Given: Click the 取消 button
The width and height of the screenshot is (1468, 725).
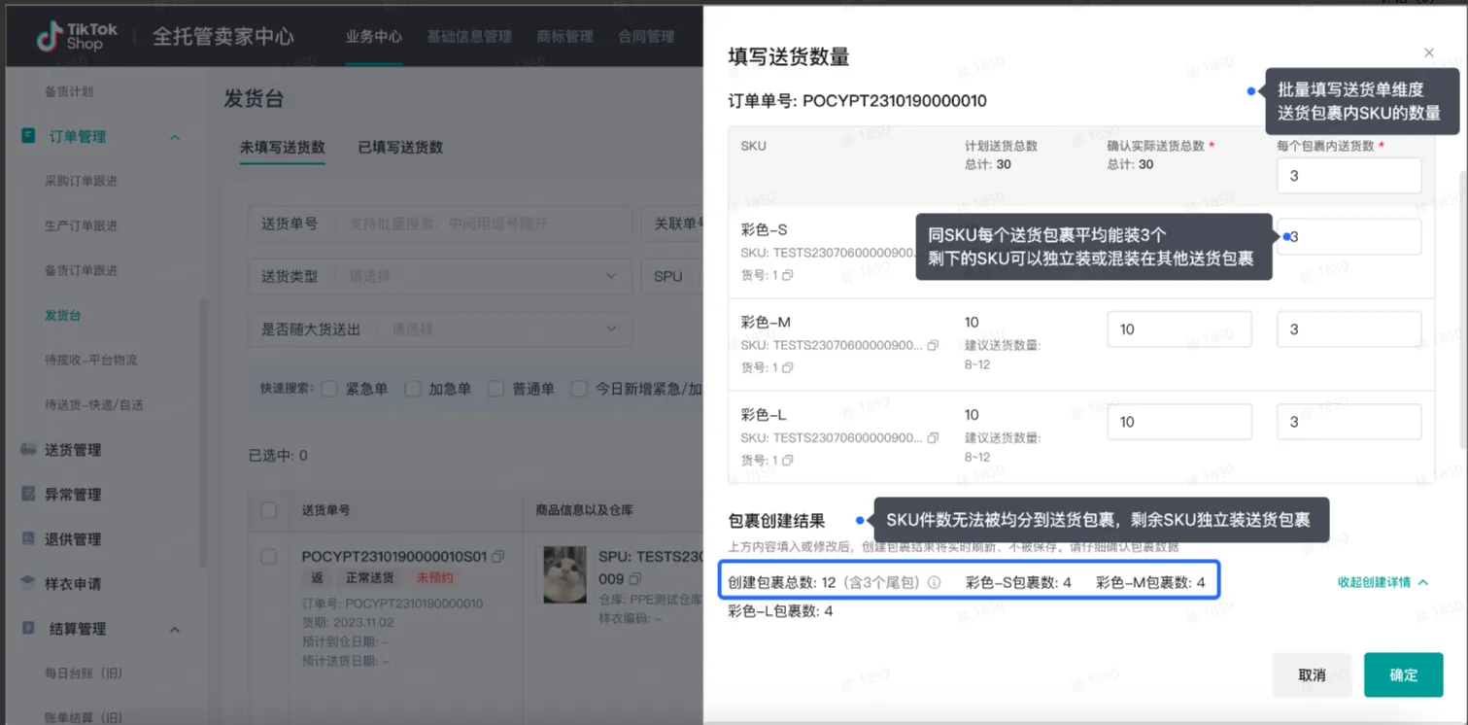Looking at the screenshot, I should pos(1312,674).
